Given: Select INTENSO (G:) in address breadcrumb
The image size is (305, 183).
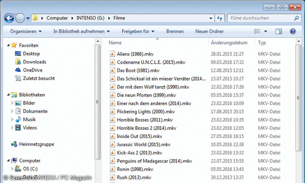Looking at the screenshot, I should (x=90, y=18).
